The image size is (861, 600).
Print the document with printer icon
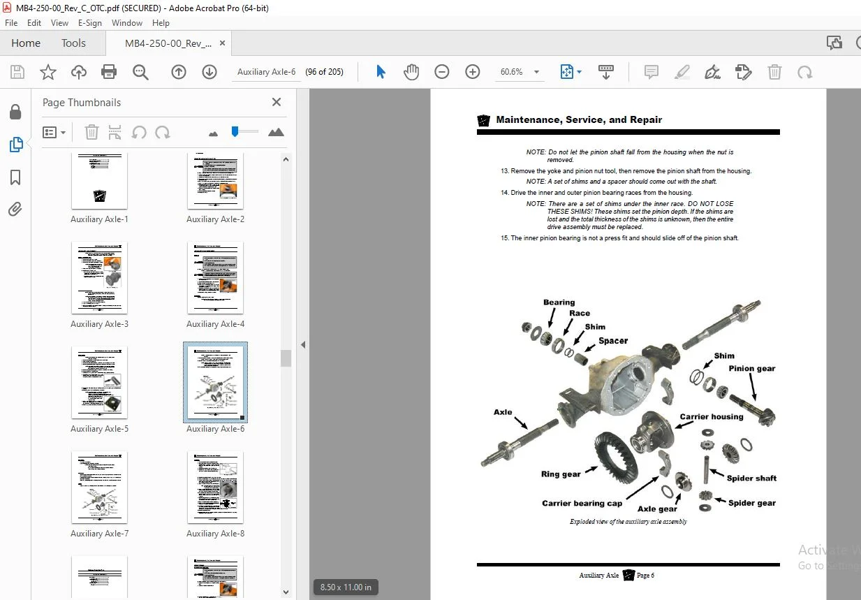pyautogui.click(x=109, y=72)
